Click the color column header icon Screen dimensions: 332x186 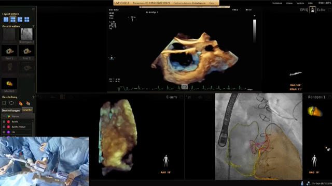pos(8,116)
